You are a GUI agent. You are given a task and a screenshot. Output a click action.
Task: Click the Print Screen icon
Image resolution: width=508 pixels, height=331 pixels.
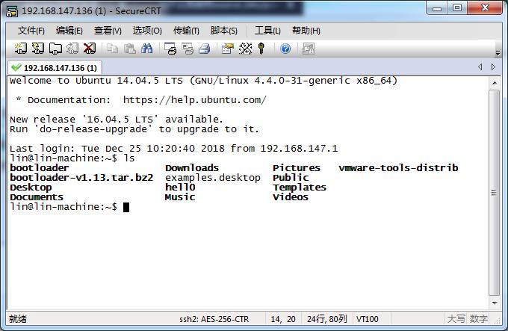170,49
